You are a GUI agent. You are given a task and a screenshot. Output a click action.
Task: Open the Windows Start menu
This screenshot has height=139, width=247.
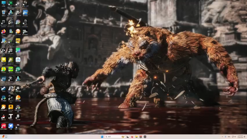pos(102,137)
